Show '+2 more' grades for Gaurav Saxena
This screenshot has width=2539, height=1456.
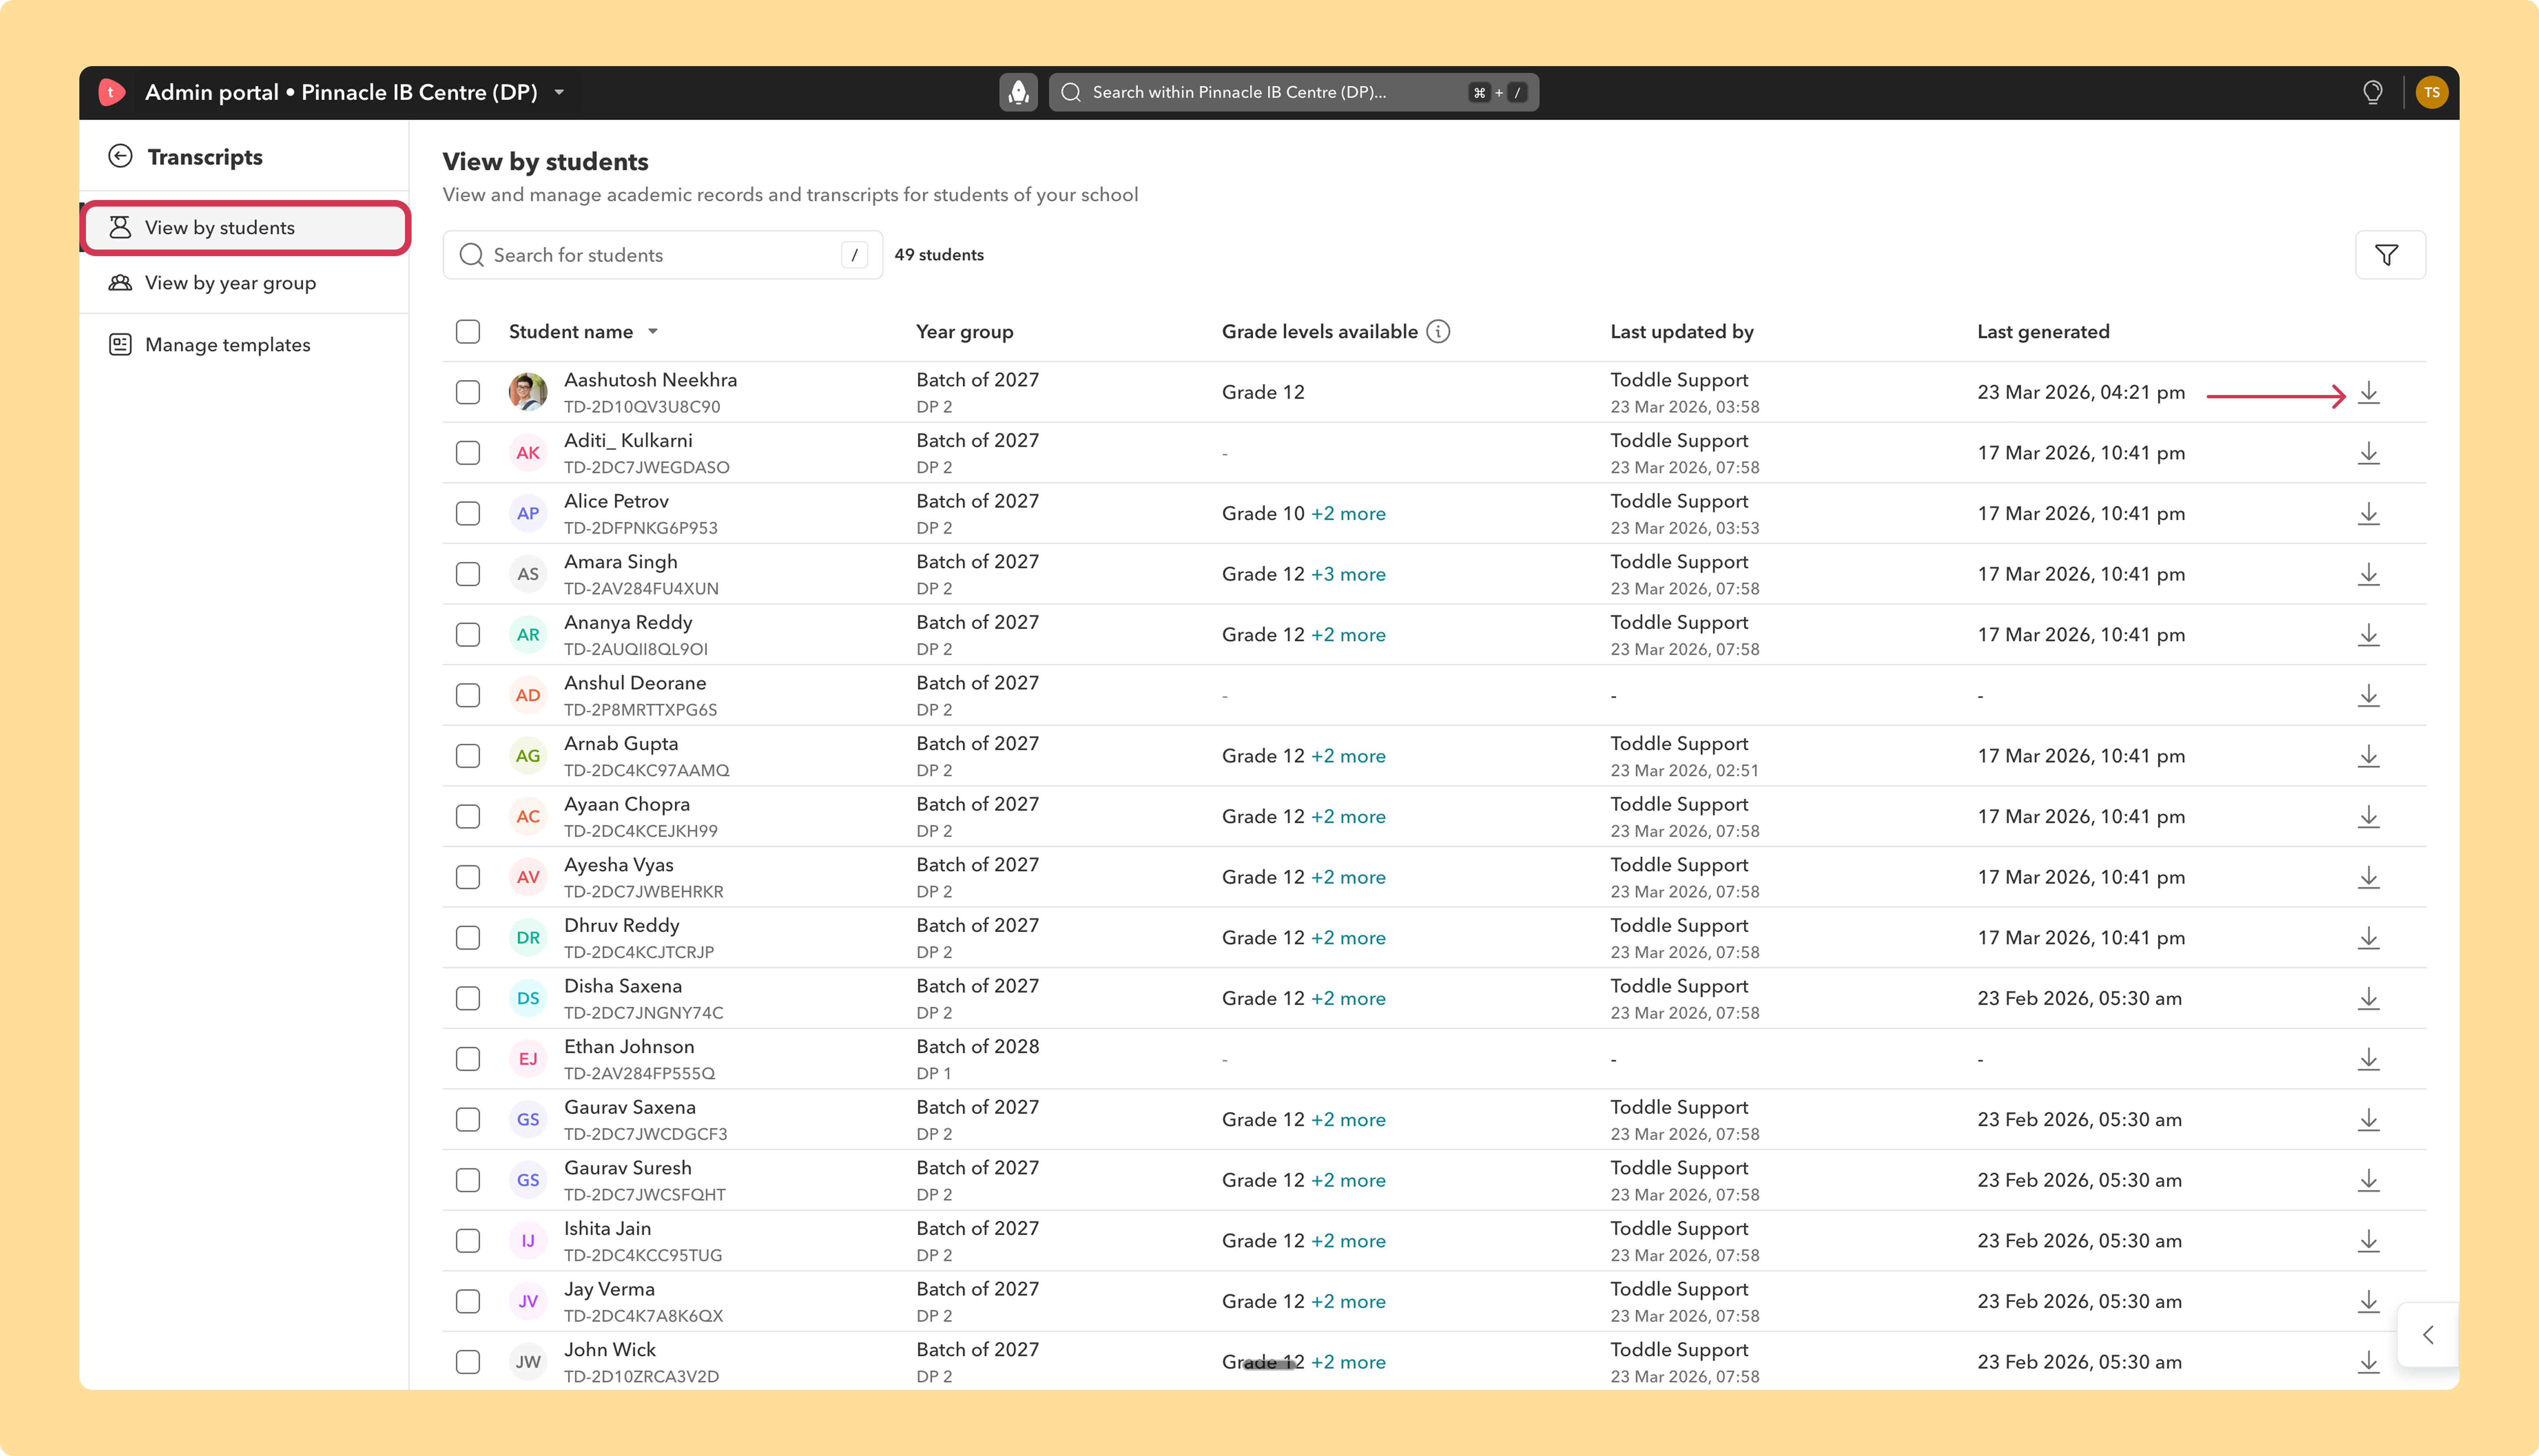click(1348, 1120)
